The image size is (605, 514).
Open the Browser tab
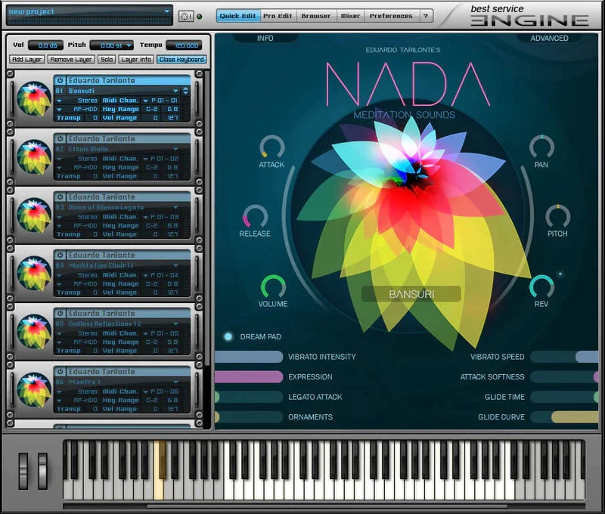pyautogui.click(x=316, y=16)
